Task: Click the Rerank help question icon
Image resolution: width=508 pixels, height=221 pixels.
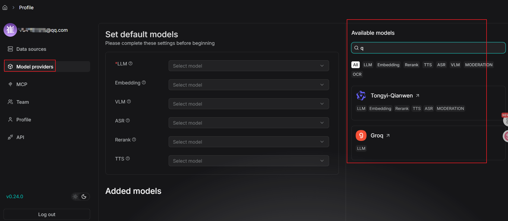Action: (134, 140)
